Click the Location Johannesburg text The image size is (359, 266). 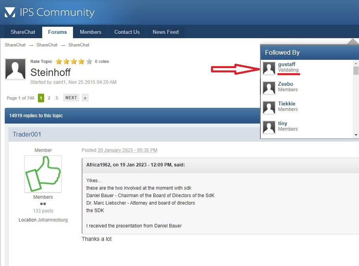pyautogui.click(x=43, y=220)
